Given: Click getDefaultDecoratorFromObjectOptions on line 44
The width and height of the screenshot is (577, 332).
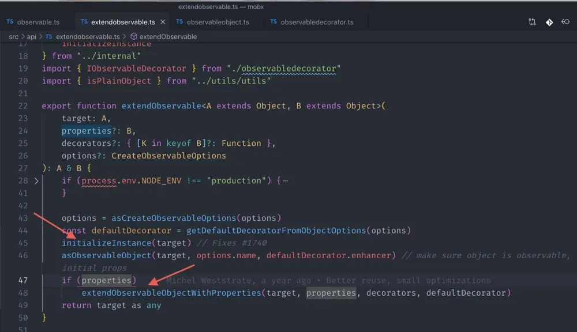Looking at the screenshot, I should click(x=276, y=231).
